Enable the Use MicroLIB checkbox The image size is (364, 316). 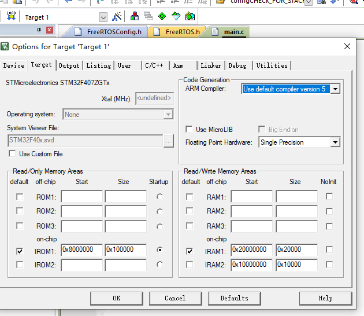click(189, 129)
